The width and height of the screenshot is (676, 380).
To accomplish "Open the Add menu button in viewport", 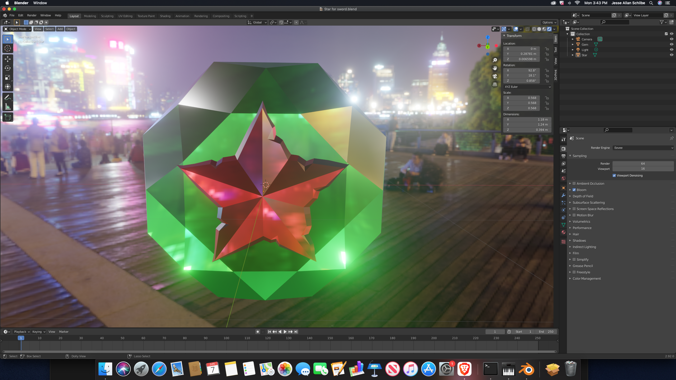I will (x=60, y=29).
